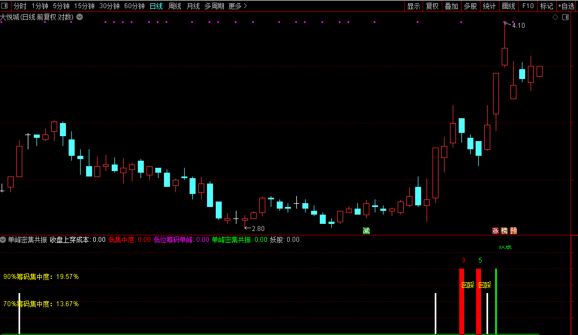Image resolution: width=578 pixels, height=335 pixels.
Task: Click the red 涨 marker icon
Action: 495,231
